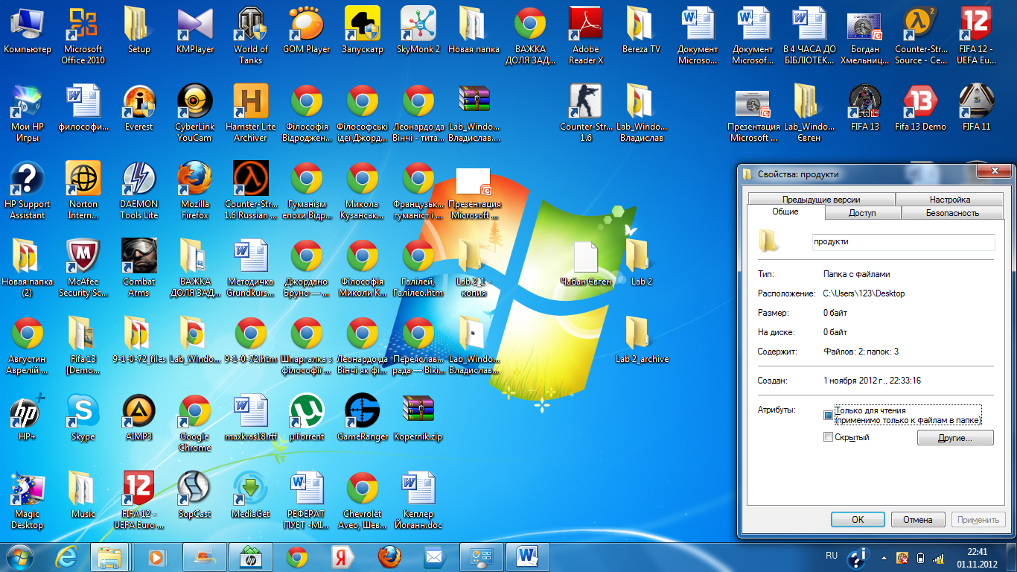Open the Безопасность tab

(952, 213)
